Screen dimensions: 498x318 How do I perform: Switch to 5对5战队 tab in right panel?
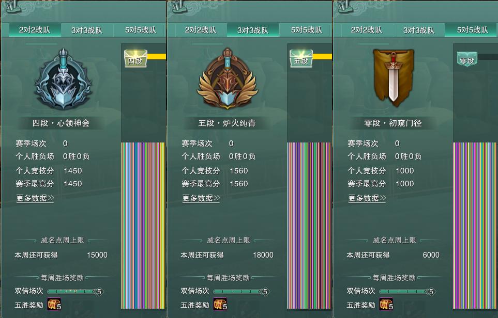pyautogui.click(x=472, y=30)
